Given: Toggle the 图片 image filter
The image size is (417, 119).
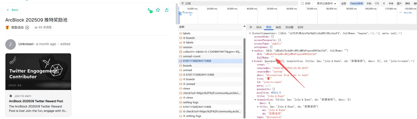Looking at the screenshot, I should click(x=399, y=3).
